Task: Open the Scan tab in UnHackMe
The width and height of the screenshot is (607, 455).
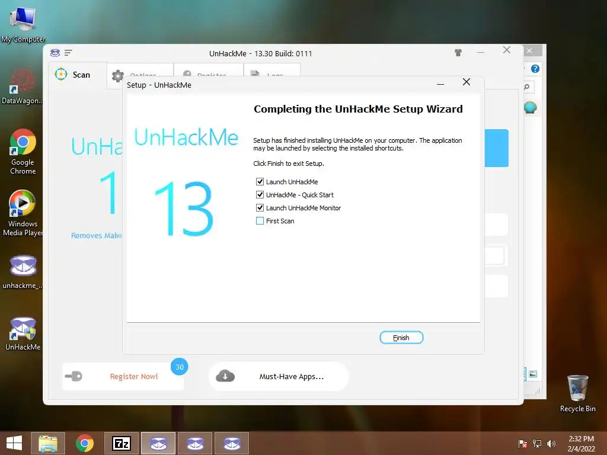Action: (x=78, y=75)
